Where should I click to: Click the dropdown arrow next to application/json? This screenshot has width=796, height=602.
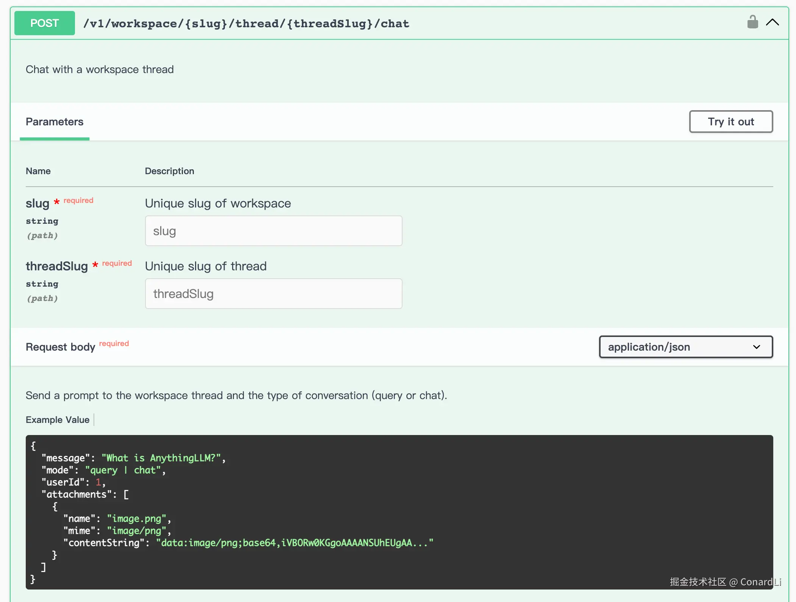click(756, 347)
